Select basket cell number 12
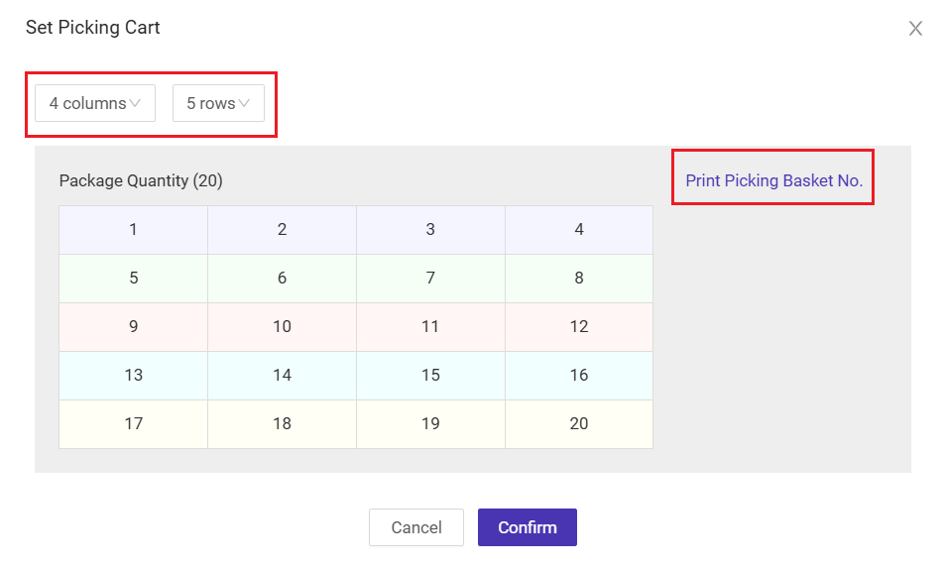The image size is (944, 567). 578,327
